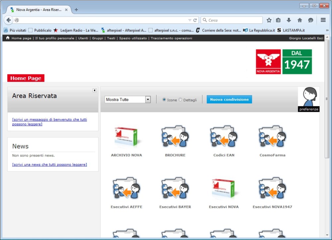
Task: Click the Firefox downloads arrow icon
Action: [x=289, y=20]
